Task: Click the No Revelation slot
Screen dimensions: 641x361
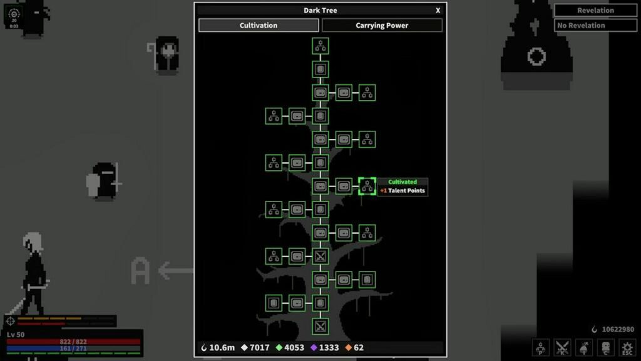Action: coord(596,25)
